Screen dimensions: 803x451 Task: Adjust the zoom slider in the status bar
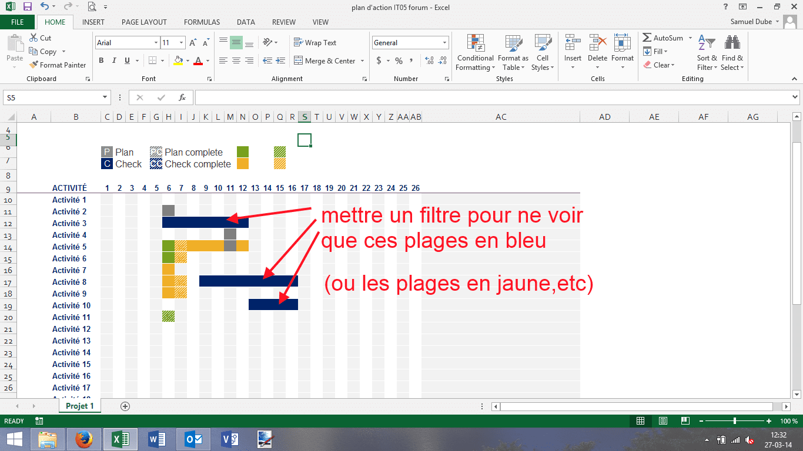pos(735,421)
